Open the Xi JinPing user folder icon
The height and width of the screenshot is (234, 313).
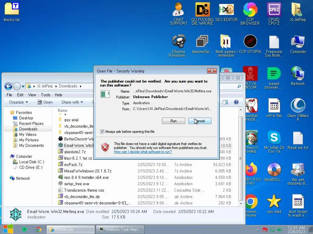click(298, 12)
